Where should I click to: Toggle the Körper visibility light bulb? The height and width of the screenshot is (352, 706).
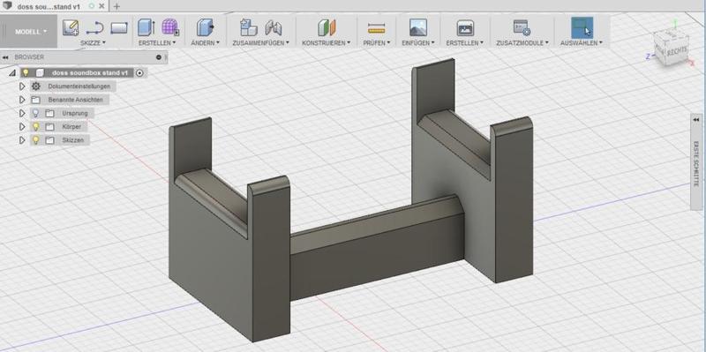click(x=35, y=127)
